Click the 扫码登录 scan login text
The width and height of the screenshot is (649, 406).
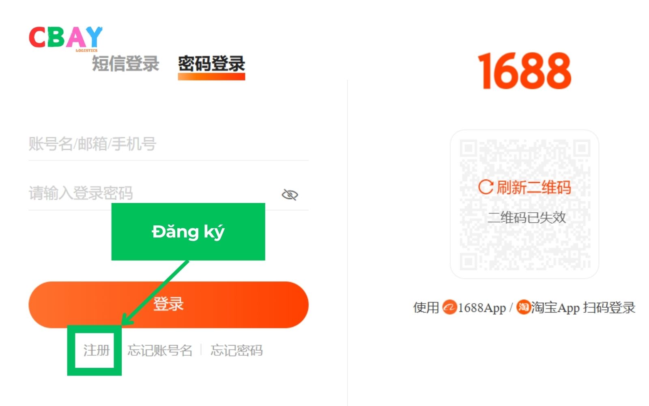click(609, 307)
